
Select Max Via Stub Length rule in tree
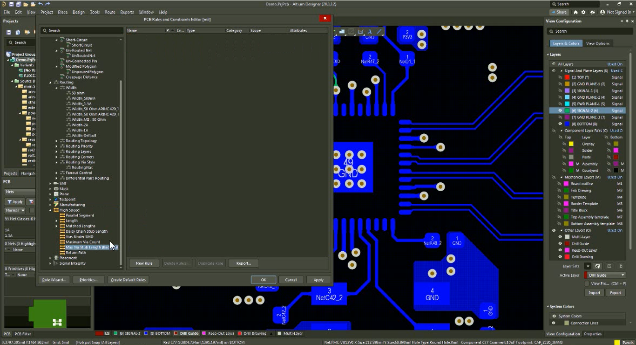pos(92,248)
